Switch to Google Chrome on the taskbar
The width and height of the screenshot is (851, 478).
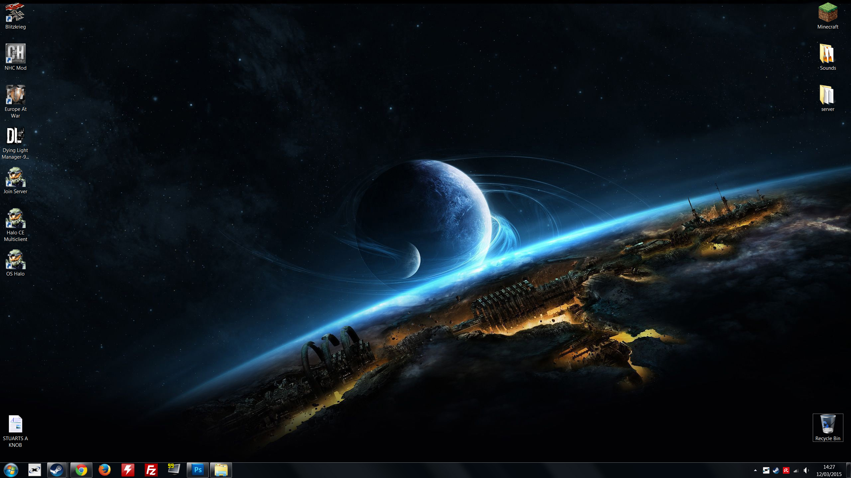tap(81, 470)
